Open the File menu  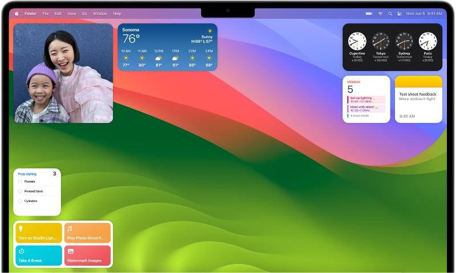45,13
